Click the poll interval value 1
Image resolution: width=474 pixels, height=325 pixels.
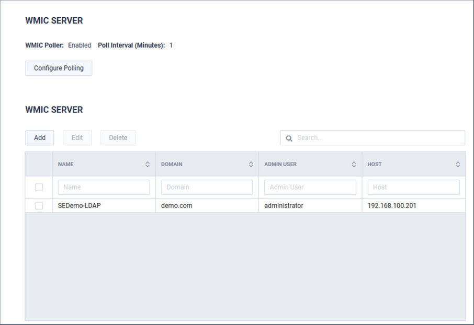click(171, 45)
